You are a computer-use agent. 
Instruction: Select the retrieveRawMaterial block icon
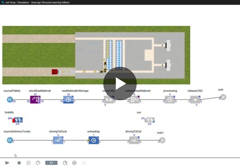point(134,100)
